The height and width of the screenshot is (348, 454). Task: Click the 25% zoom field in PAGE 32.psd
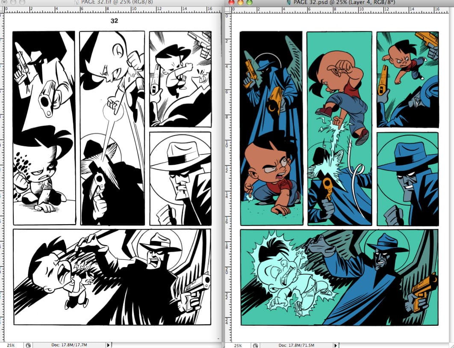[x=238, y=345]
